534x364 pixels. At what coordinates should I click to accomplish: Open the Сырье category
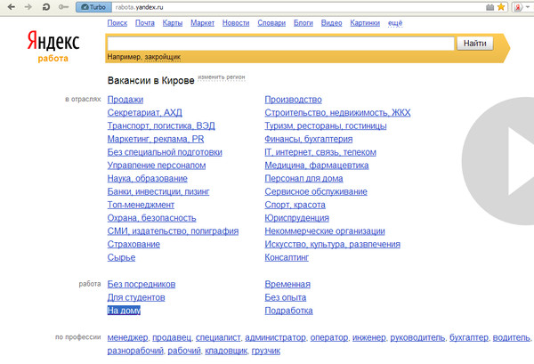click(x=121, y=257)
